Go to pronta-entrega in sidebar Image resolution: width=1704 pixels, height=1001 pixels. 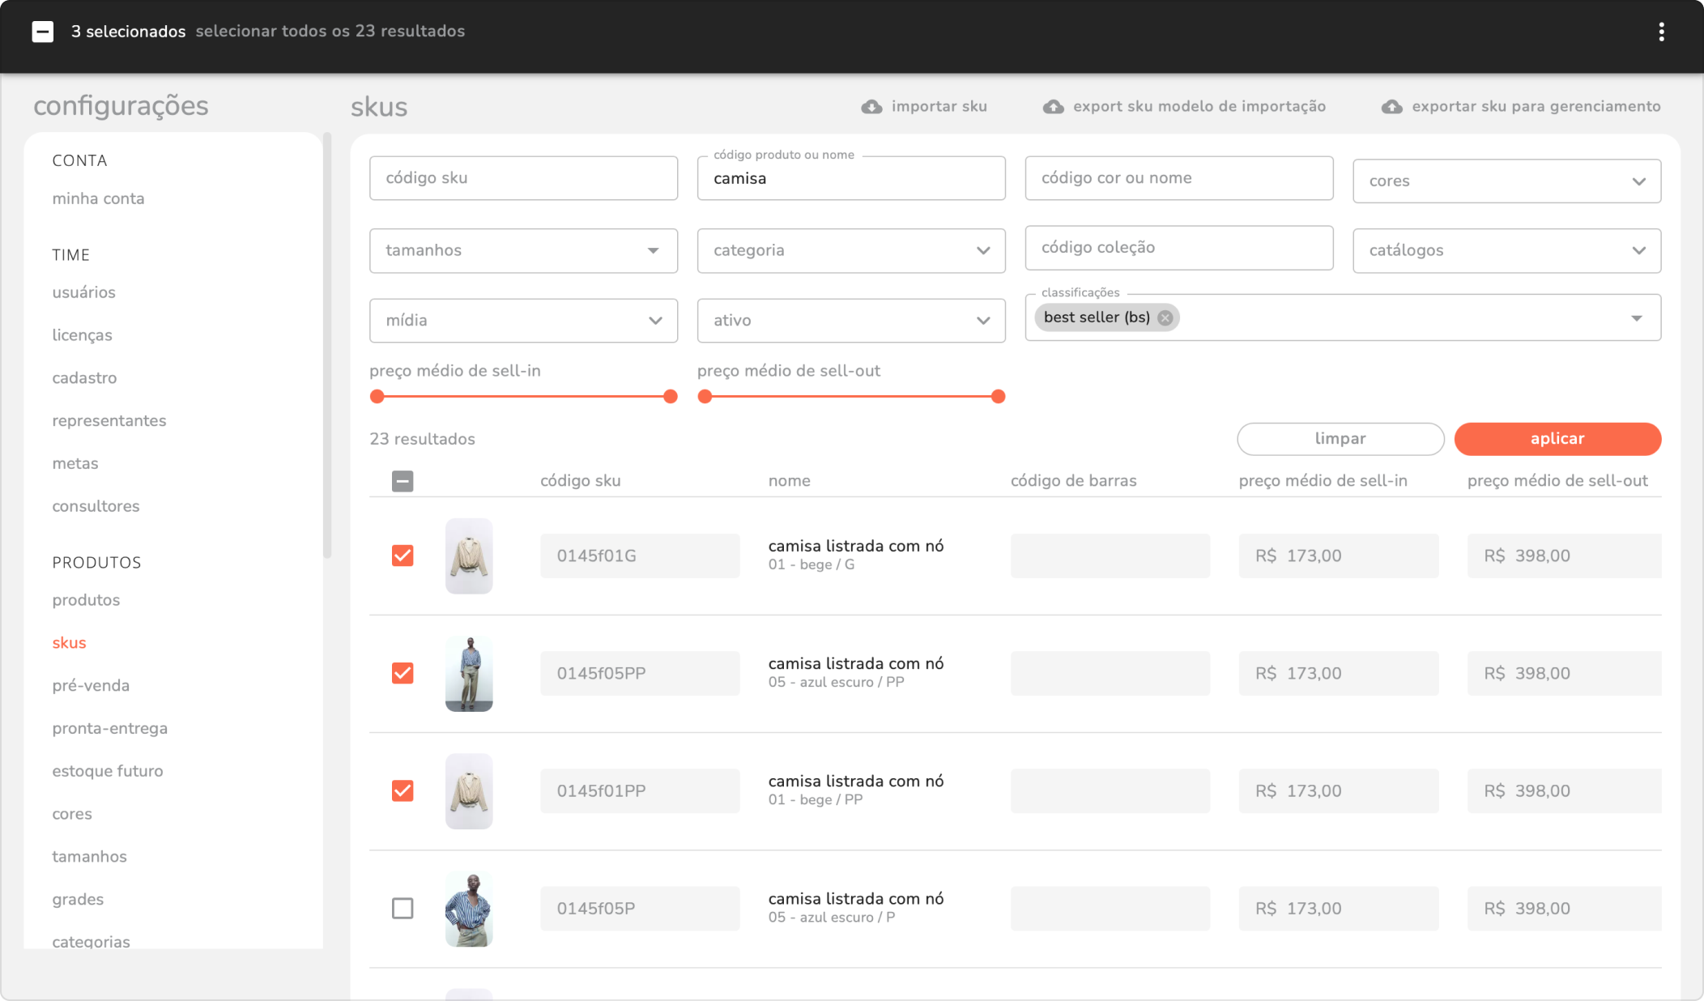pyautogui.click(x=110, y=728)
